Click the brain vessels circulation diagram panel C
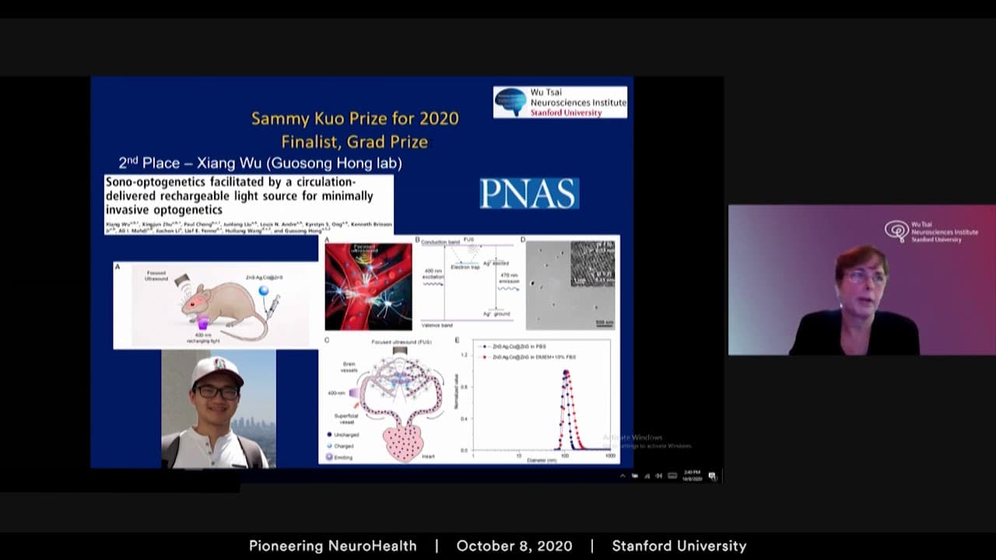Screen dimensions: 996x560 [x=387, y=401]
